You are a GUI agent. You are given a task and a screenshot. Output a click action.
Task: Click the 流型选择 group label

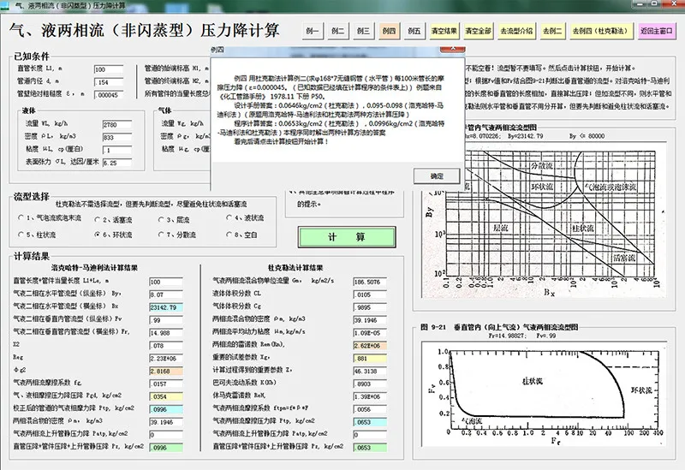click(x=32, y=197)
